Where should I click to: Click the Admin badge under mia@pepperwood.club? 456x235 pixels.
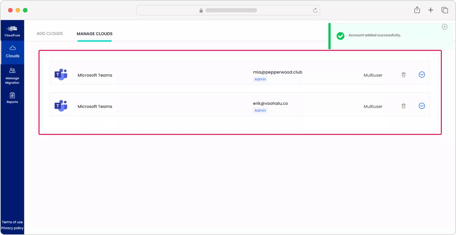[260, 79]
